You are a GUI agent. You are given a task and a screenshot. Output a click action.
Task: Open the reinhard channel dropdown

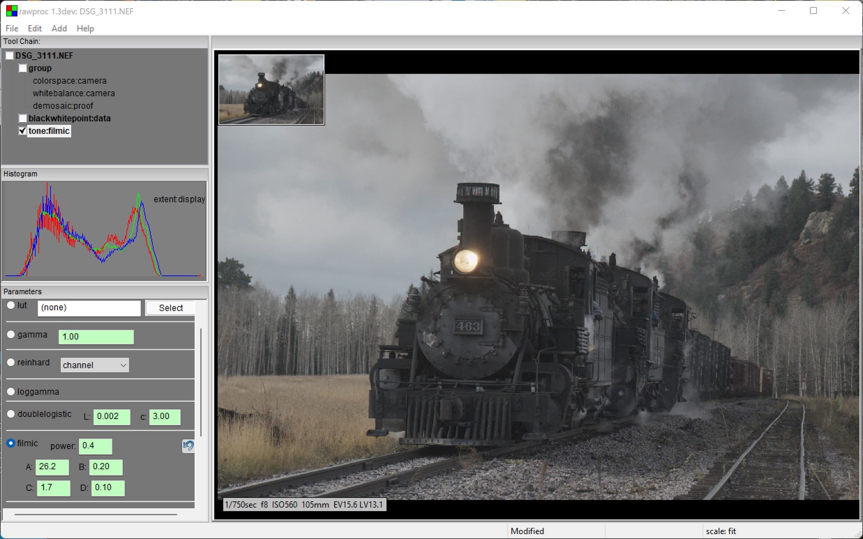94,365
